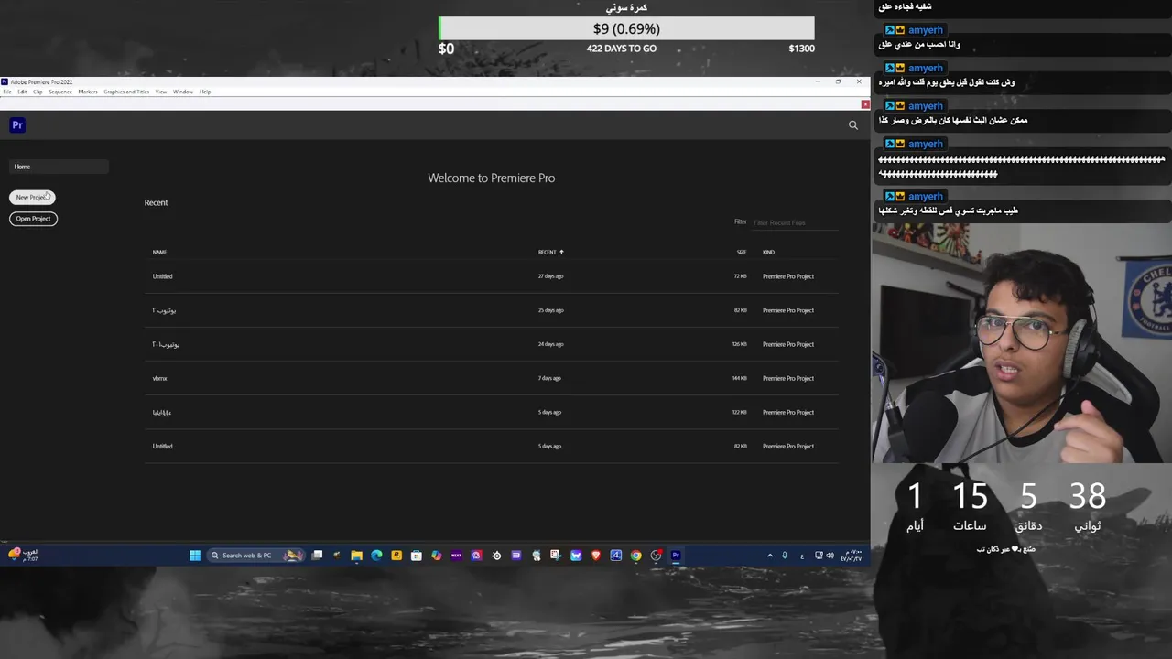Click the "7 days ago" cell of vbmx
The width and height of the screenshot is (1172, 659).
pyautogui.click(x=549, y=378)
